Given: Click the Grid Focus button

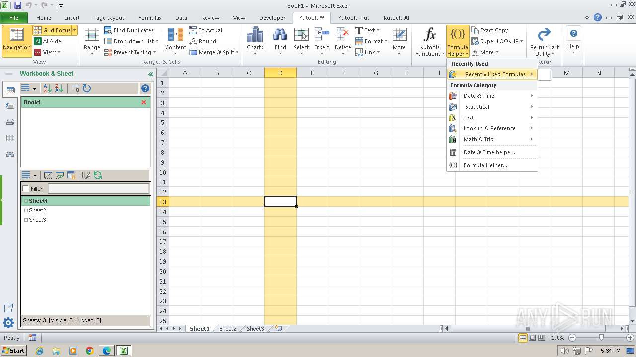Looking at the screenshot, I should [x=52, y=30].
